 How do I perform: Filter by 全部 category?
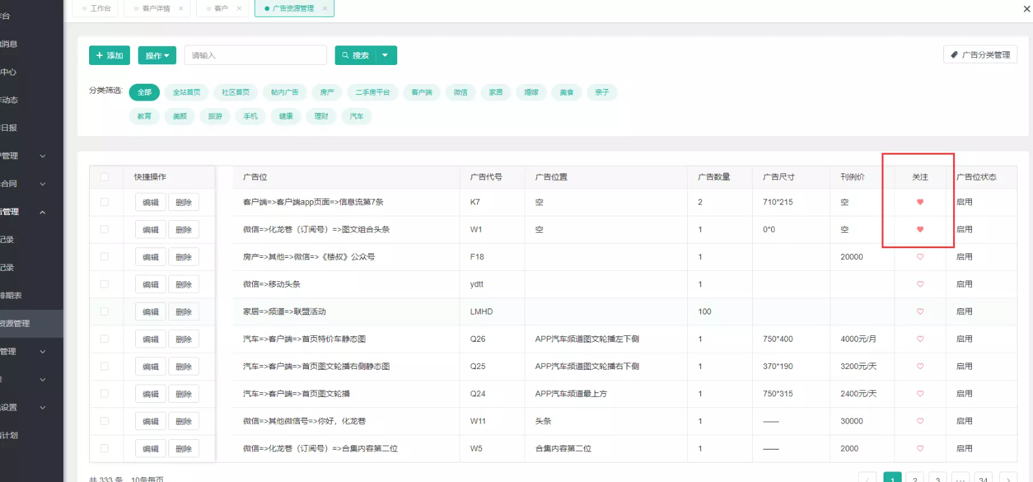144,92
